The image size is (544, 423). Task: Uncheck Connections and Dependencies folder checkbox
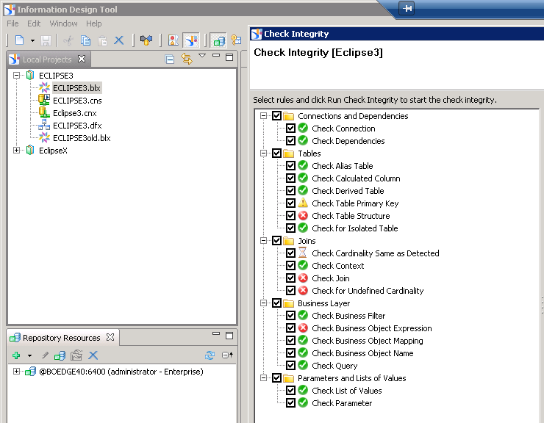point(276,116)
